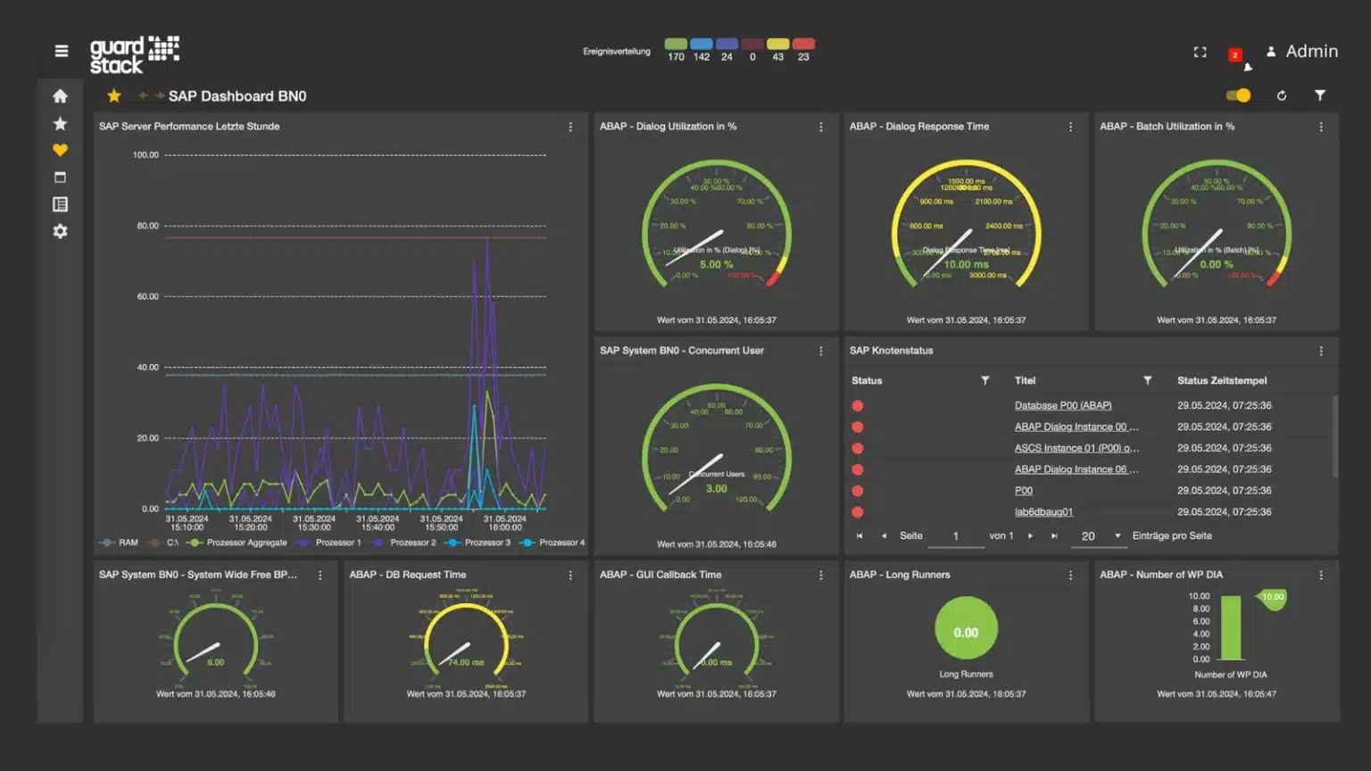Screen dimensions: 1371x771
Task: Sort by Status Zeitstempel column header
Action: point(1222,380)
